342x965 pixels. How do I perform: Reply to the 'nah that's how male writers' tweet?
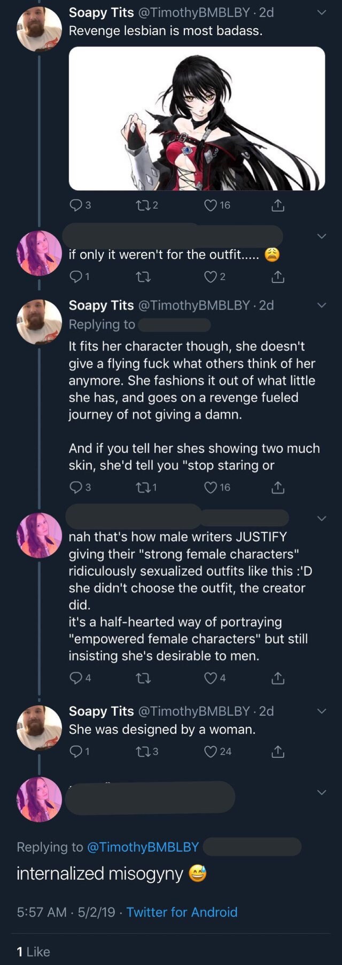coord(76,678)
